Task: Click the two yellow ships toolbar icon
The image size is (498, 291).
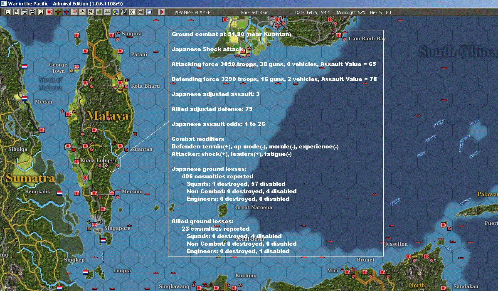Action: point(91,12)
